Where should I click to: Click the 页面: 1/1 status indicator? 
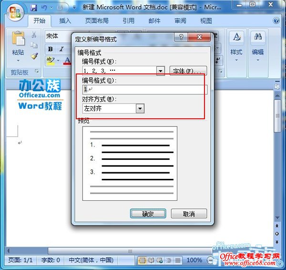pos(20,260)
